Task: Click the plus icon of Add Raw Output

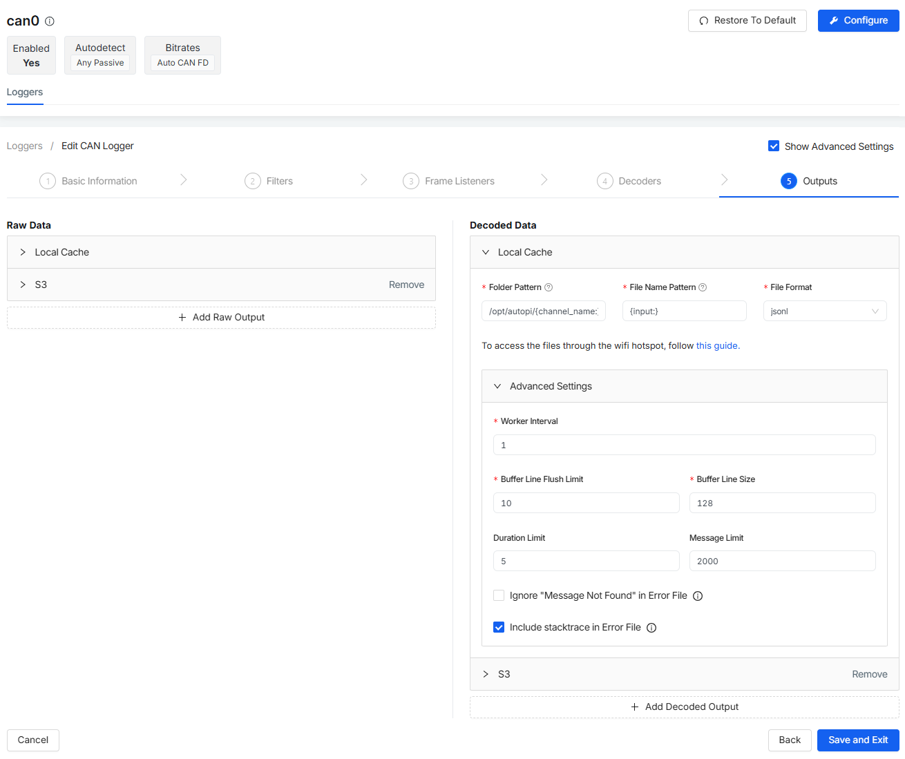Action: coord(182,317)
